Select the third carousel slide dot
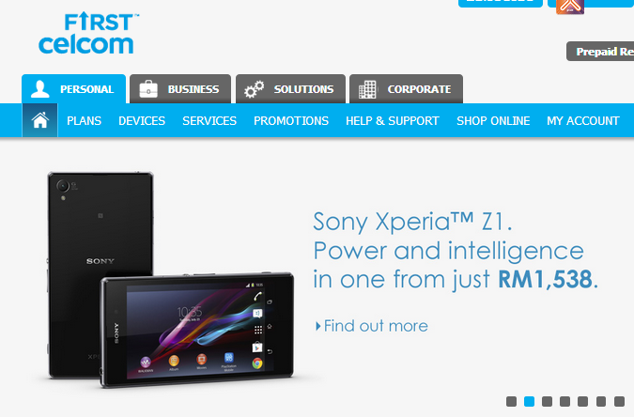This screenshot has width=634, height=417. point(547,401)
